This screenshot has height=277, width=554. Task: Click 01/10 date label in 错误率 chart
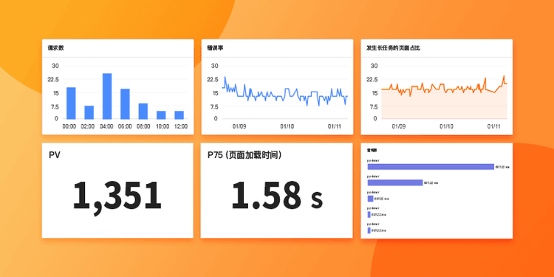coord(287,126)
